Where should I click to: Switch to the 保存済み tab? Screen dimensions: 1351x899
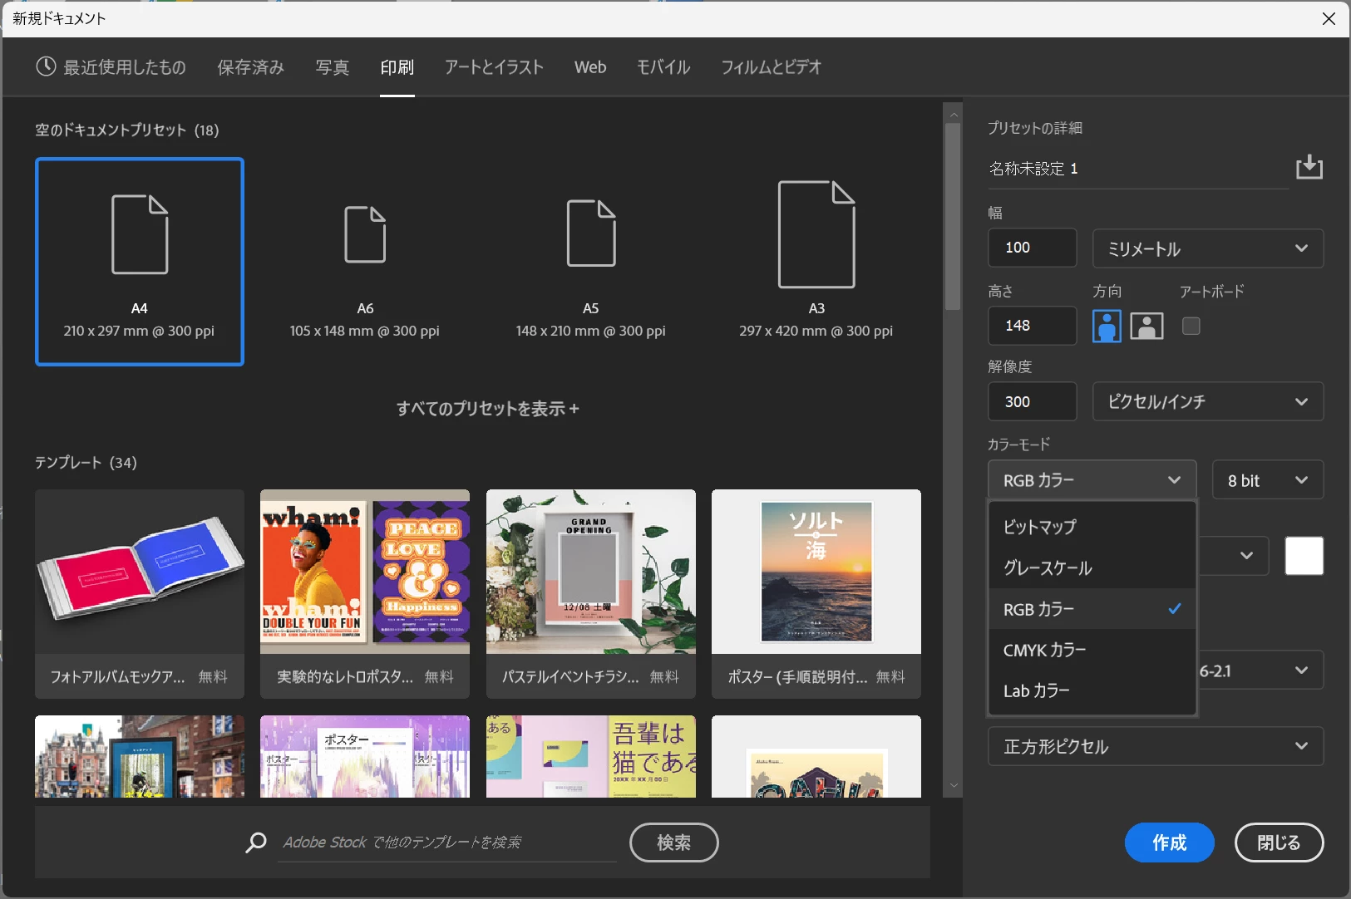(x=251, y=67)
